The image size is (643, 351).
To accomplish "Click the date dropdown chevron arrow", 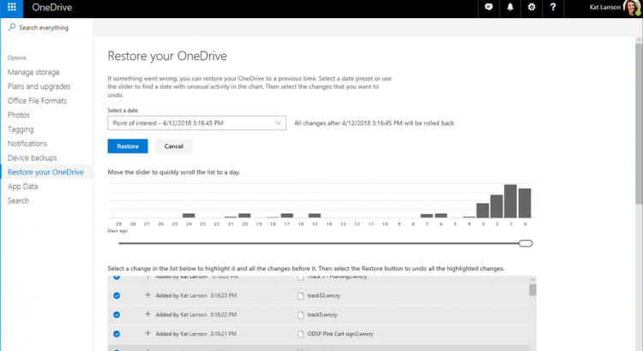I will pos(278,123).
